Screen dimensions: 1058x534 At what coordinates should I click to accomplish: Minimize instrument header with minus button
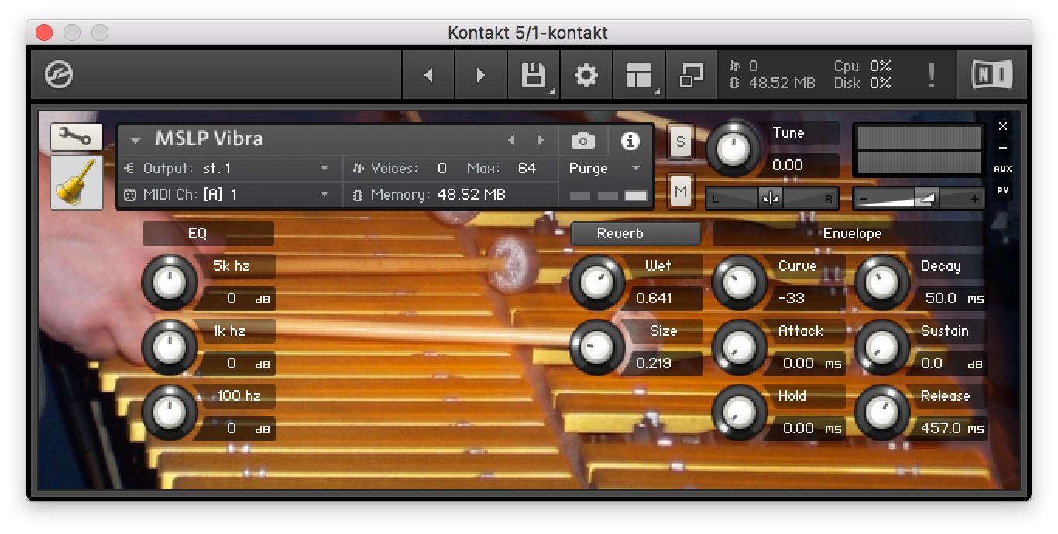[x=1003, y=147]
